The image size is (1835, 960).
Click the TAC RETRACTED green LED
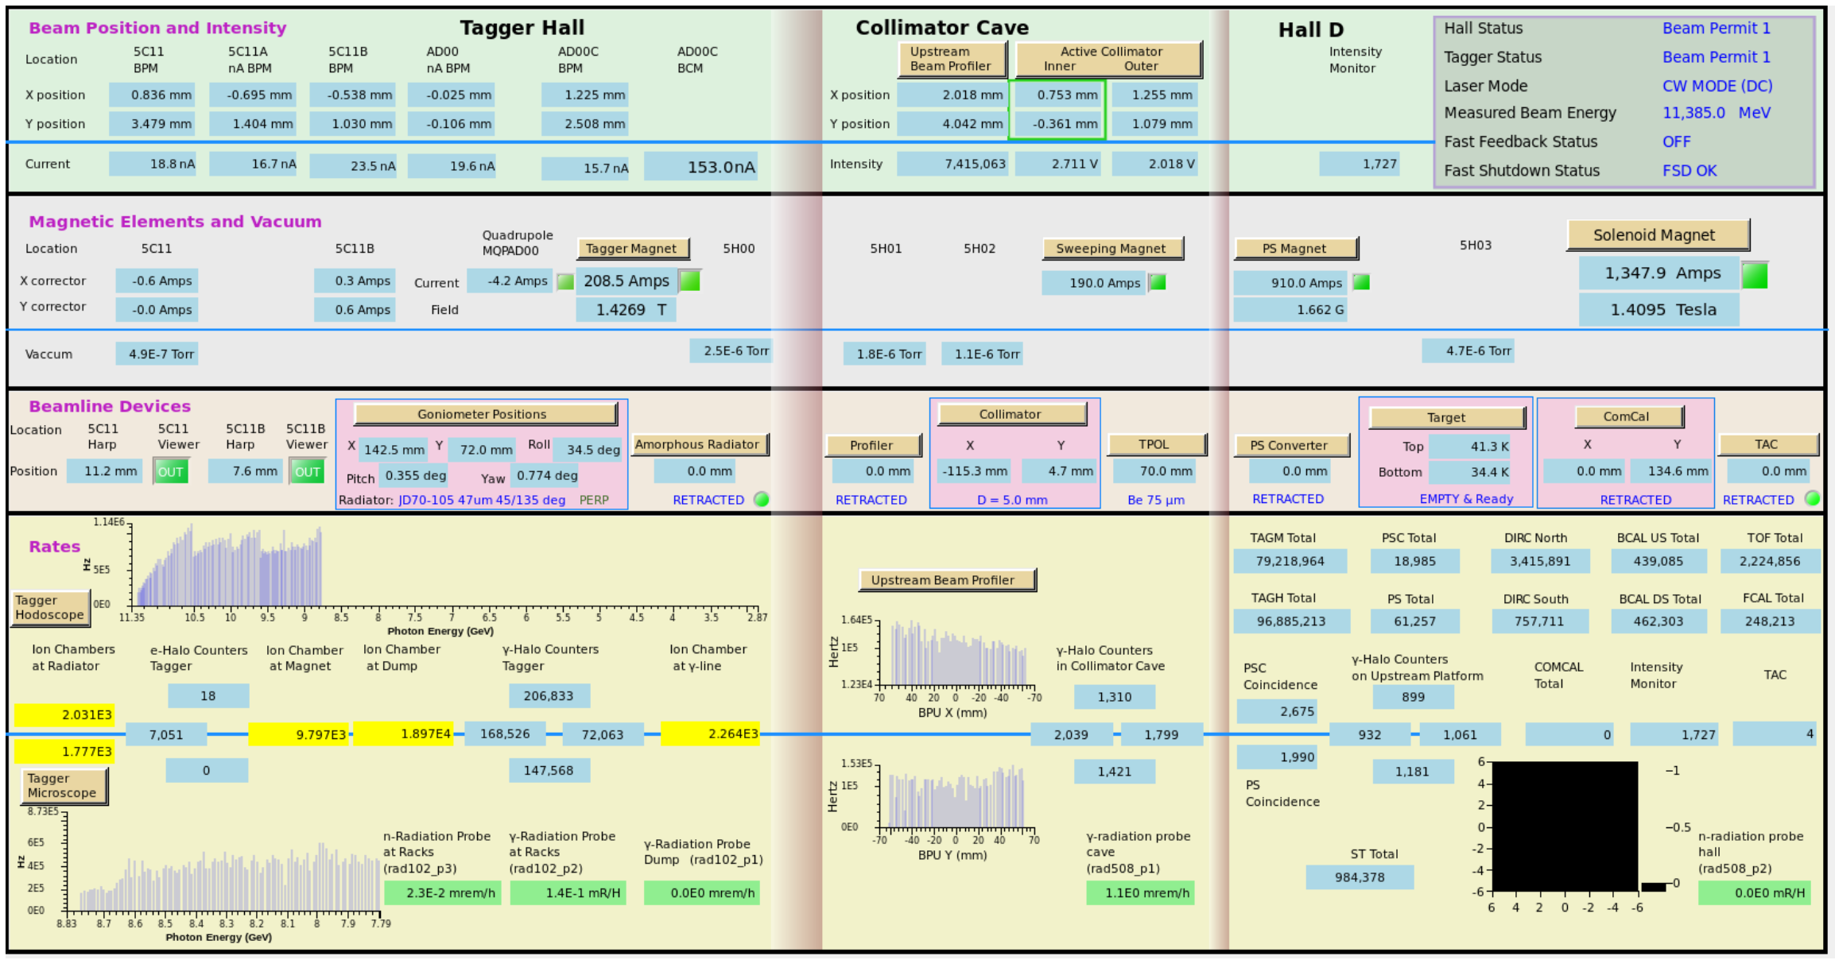[1812, 498]
